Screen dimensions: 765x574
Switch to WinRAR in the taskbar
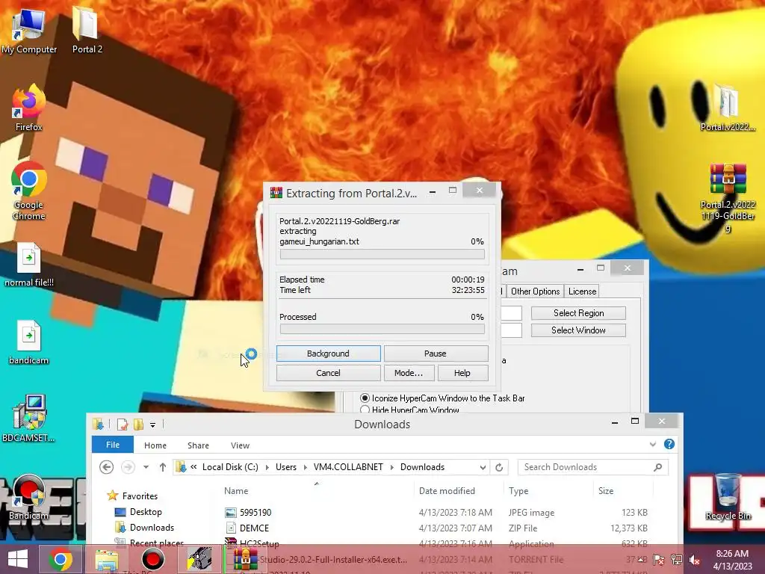point(245,559)
